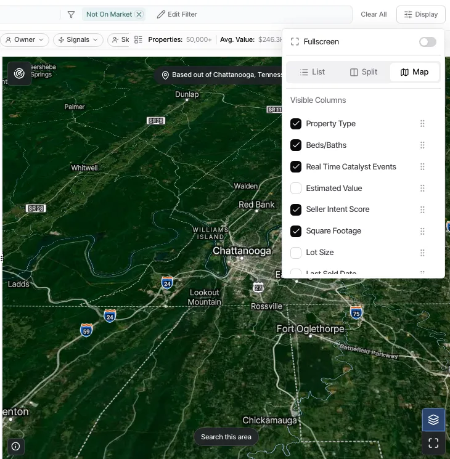Uncheck the Square Footage column

(296, 231)
